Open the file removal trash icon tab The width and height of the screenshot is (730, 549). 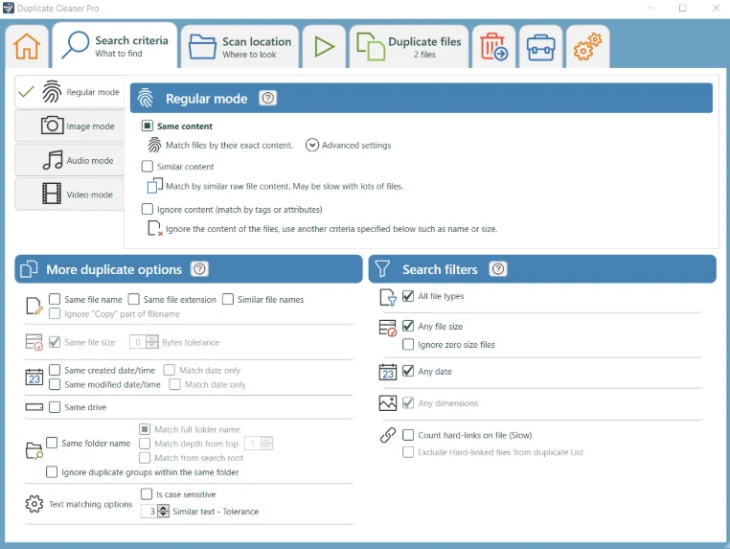493,47
